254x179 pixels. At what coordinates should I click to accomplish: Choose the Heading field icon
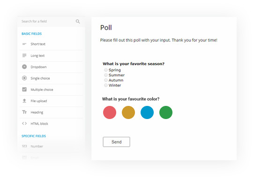pyautogui.click(x=24, y=112)
